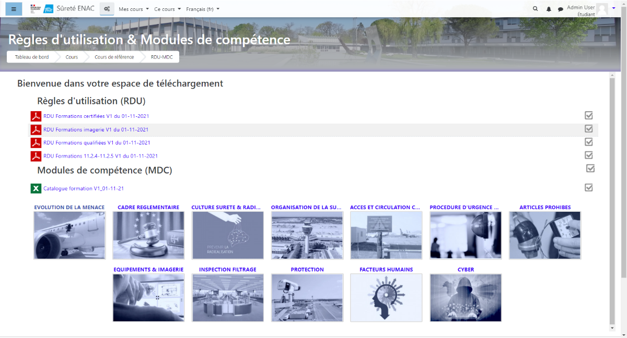Open the Français (fr) language dropdown
Viewport: 627px width, 338px height.
tap(203, 9)
